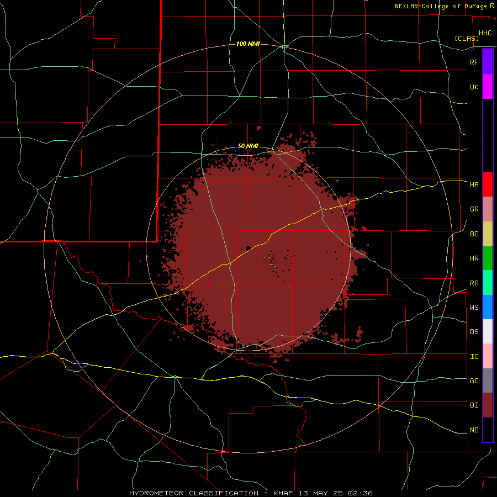Click the HA legend label
Image resolution: width=497 pixels, height=497 pixels.
tap(474, 185)
